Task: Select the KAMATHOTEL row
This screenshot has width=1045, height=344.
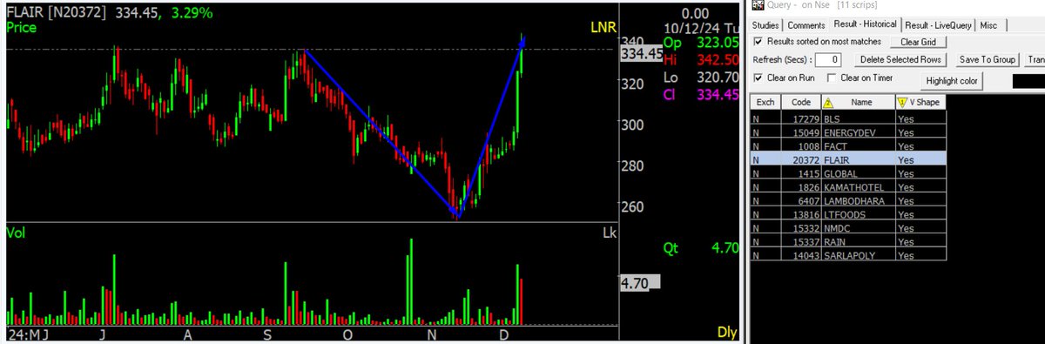Action: pyautogui.click(x=848, y=186)
